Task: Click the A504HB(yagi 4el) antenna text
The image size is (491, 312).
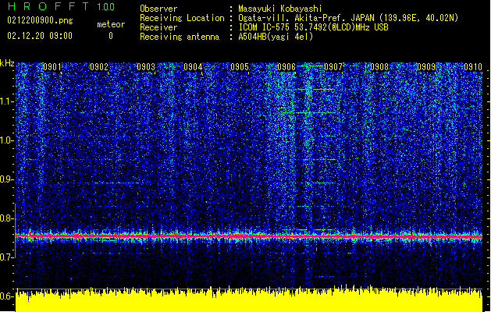Action: (x=276, y=37)
